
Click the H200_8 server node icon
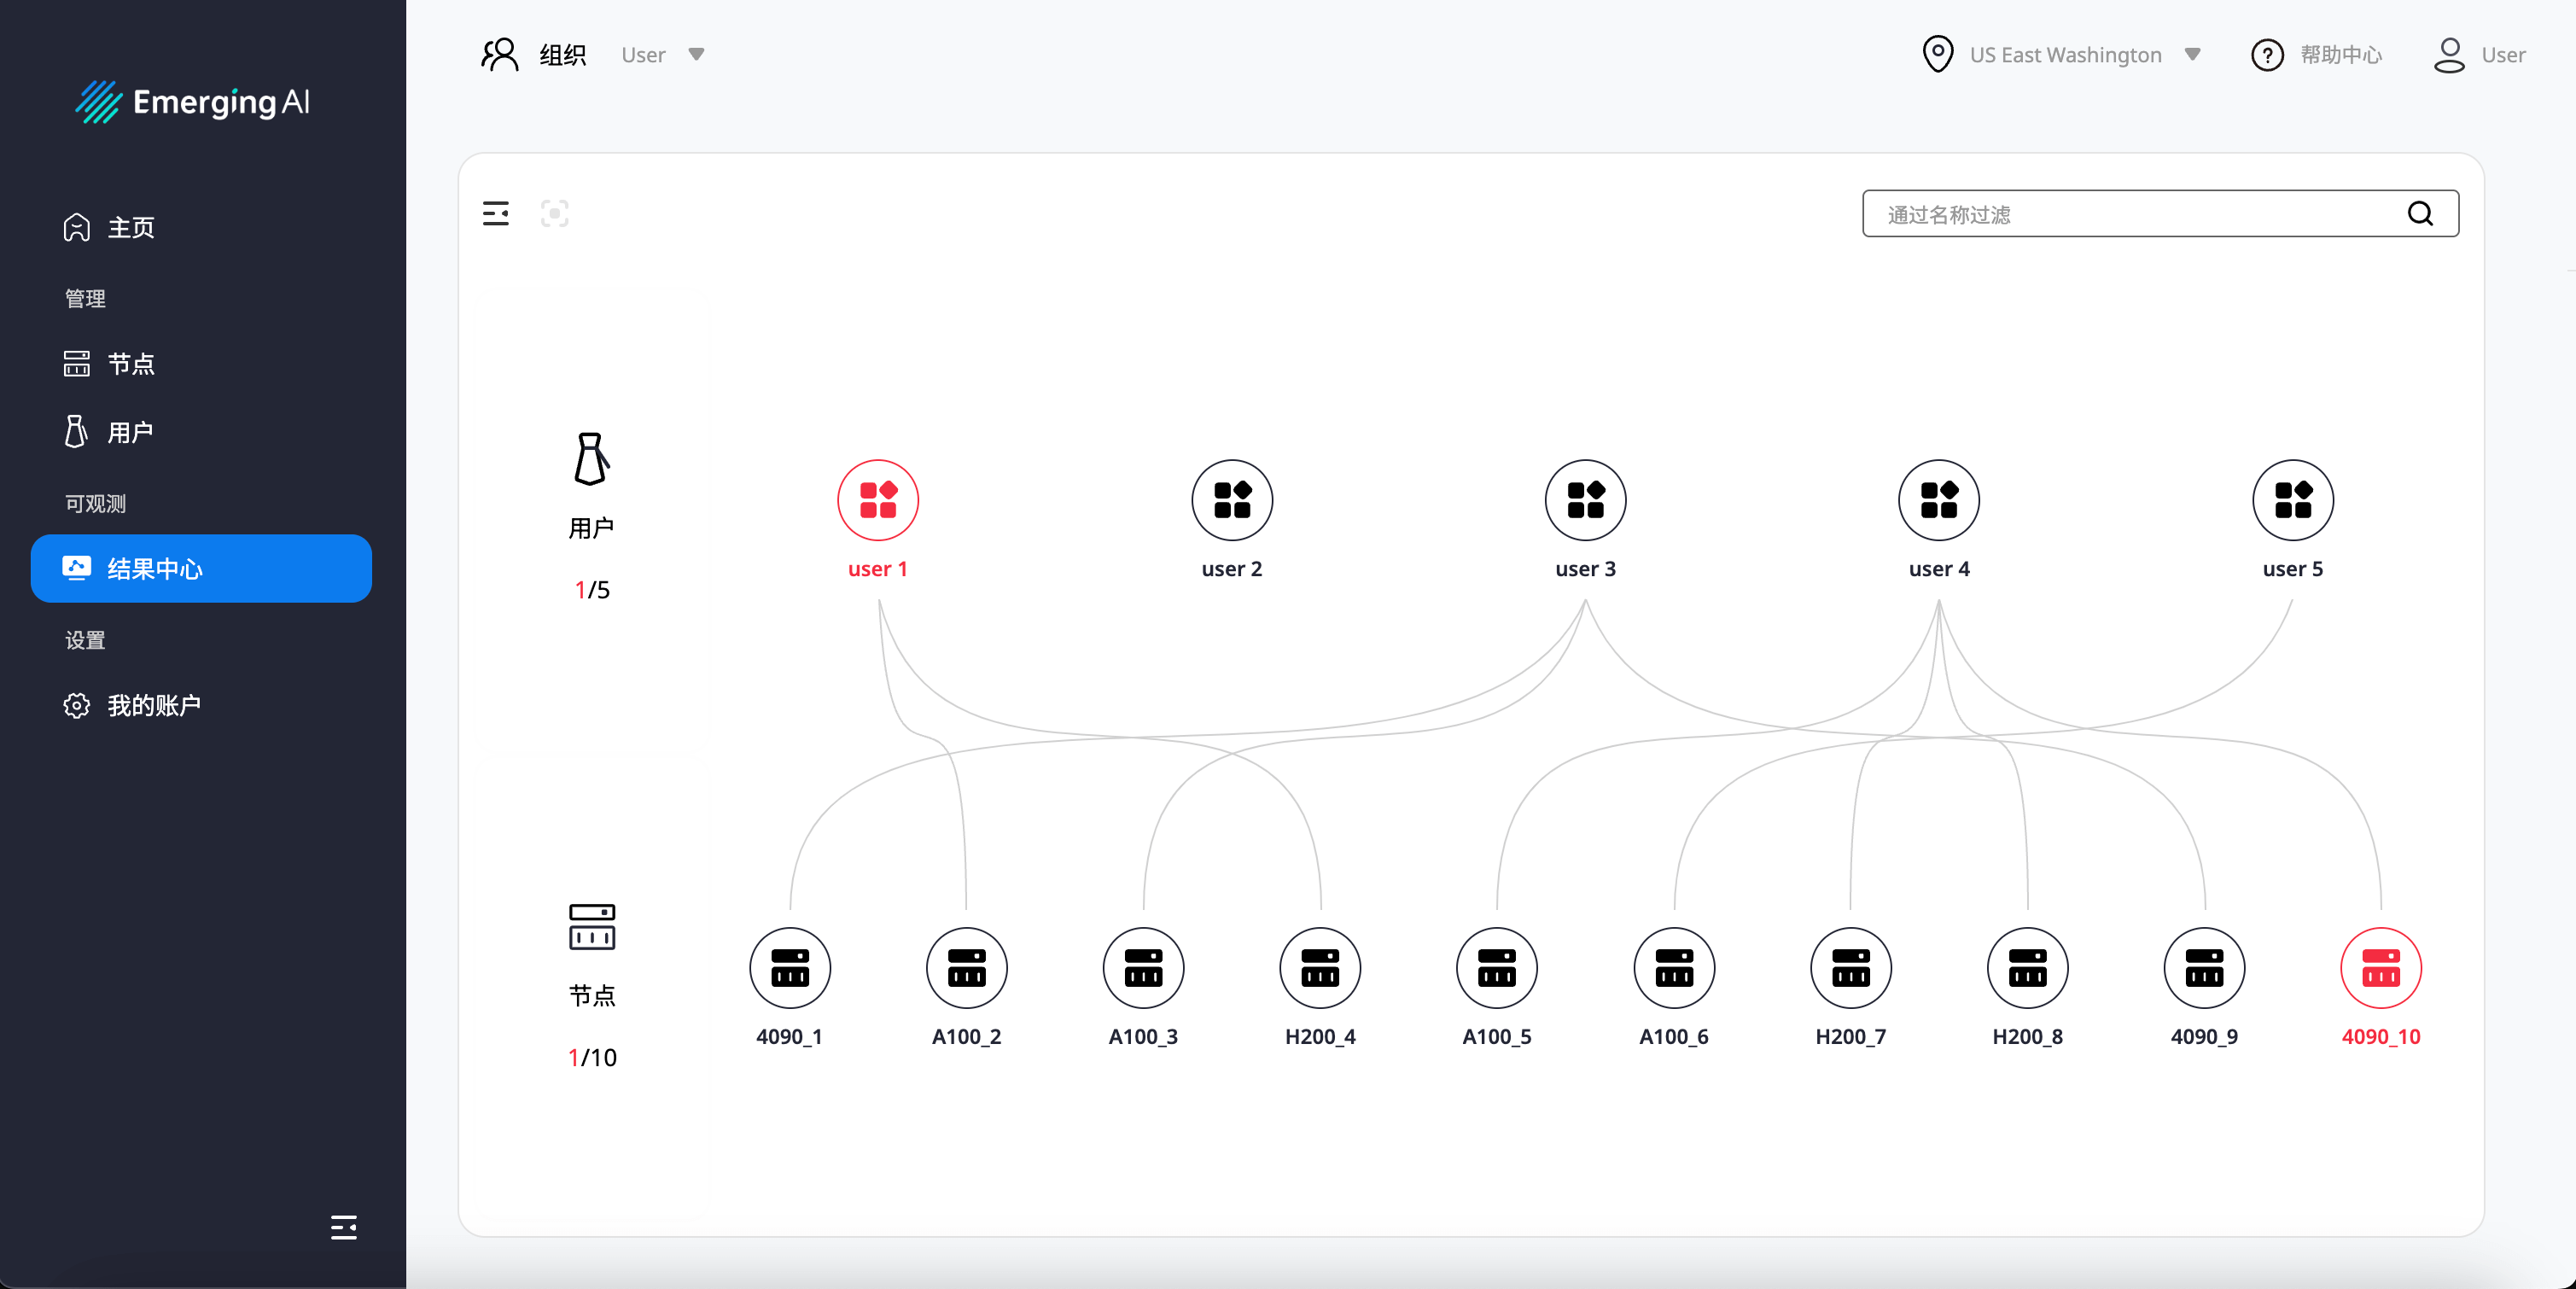(2027, 968)
